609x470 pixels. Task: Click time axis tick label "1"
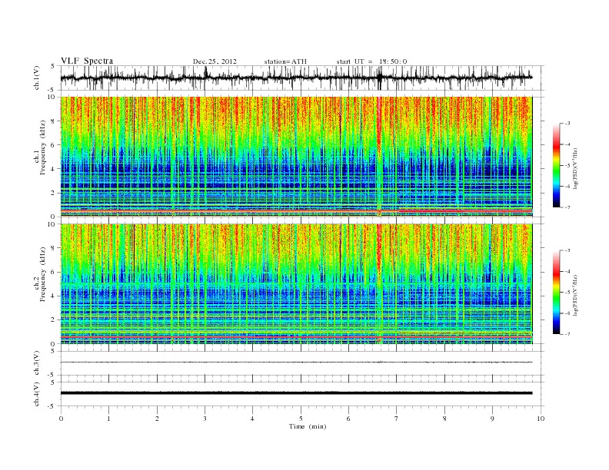[108, 419]
